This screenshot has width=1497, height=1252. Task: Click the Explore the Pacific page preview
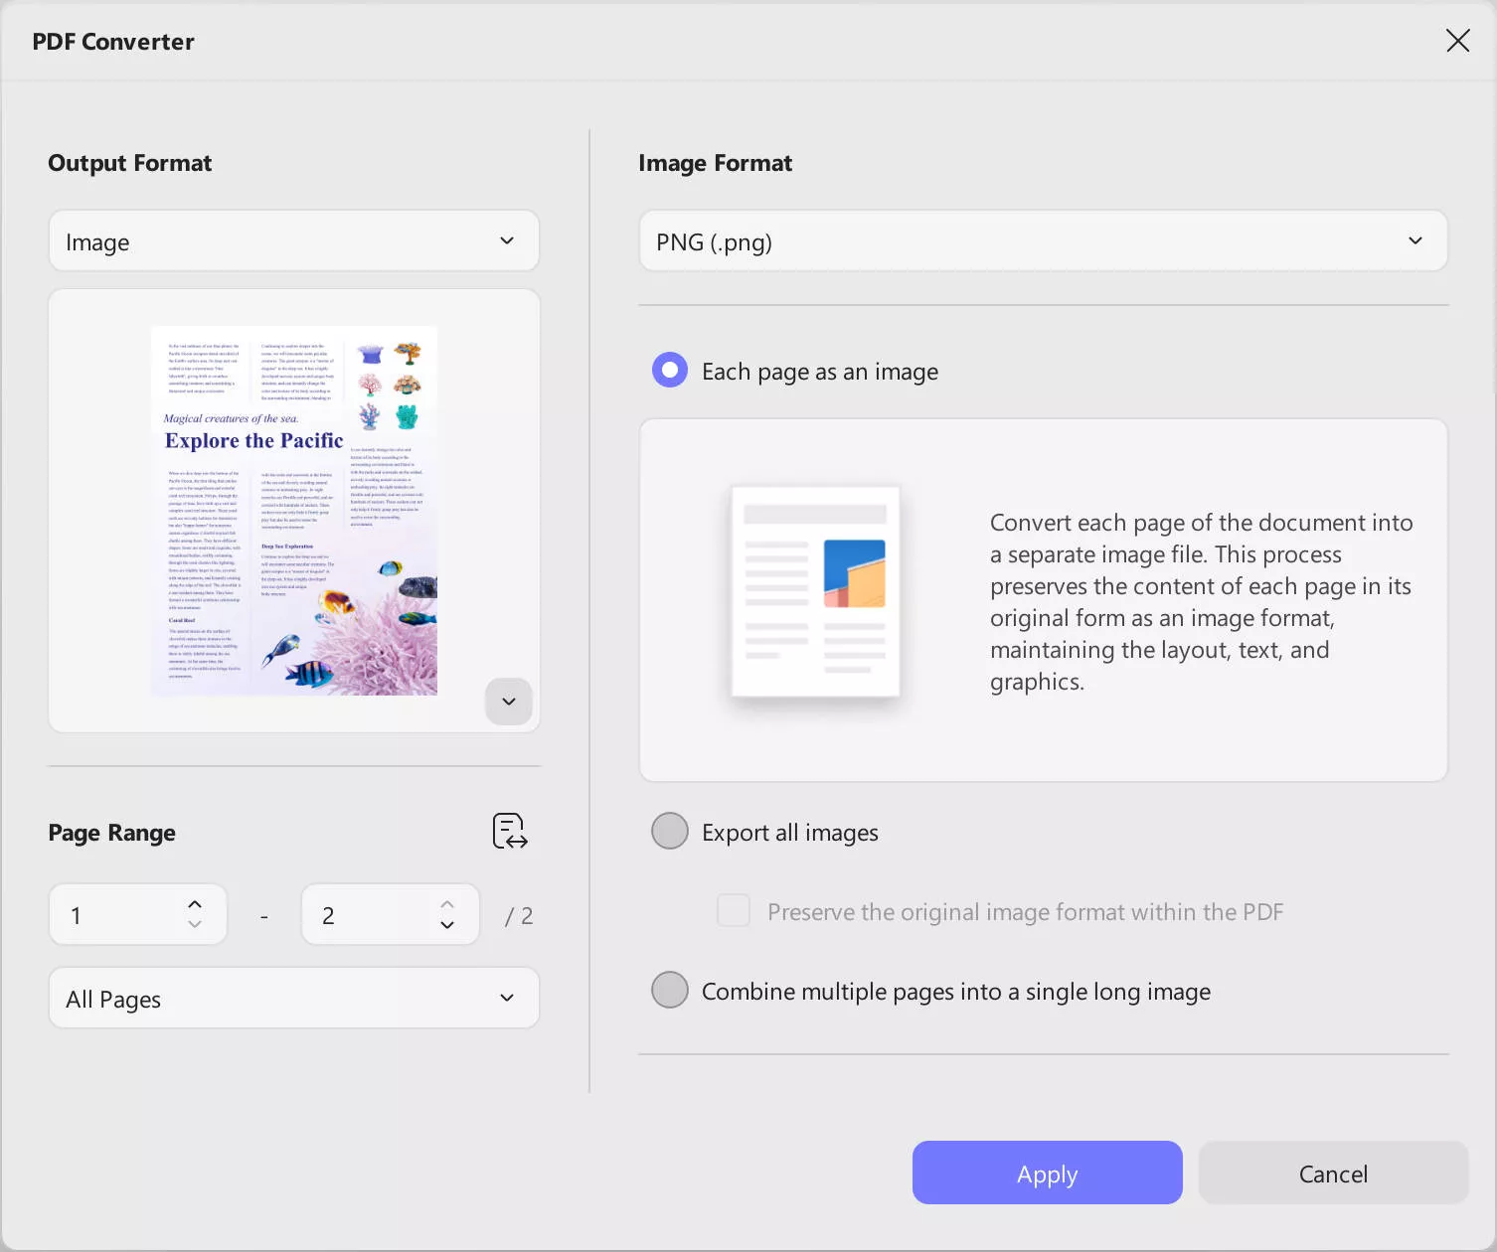pyautogui.click(x=293, y=510)
